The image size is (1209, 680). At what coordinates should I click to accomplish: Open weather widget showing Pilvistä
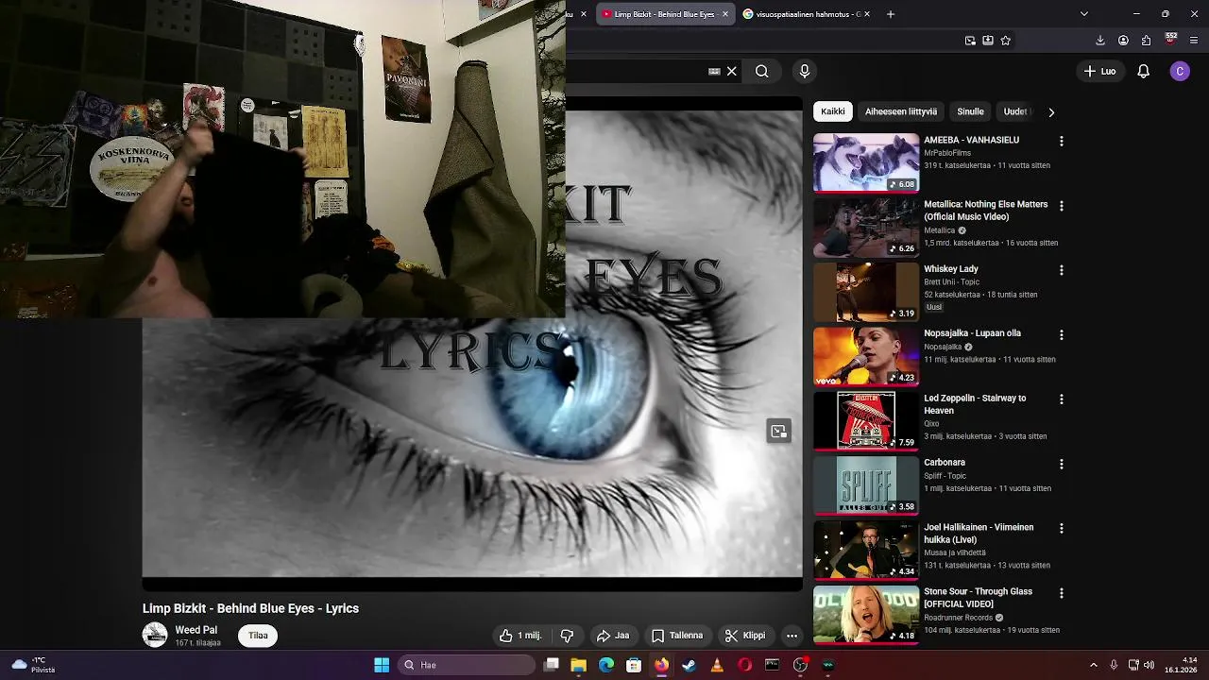point(33,665)
